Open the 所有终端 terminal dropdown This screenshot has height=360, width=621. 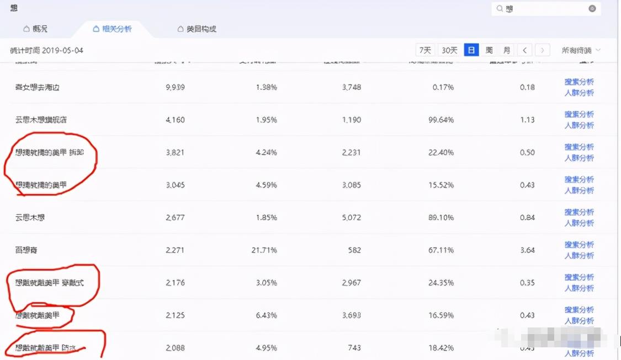[x=581, y=50]
